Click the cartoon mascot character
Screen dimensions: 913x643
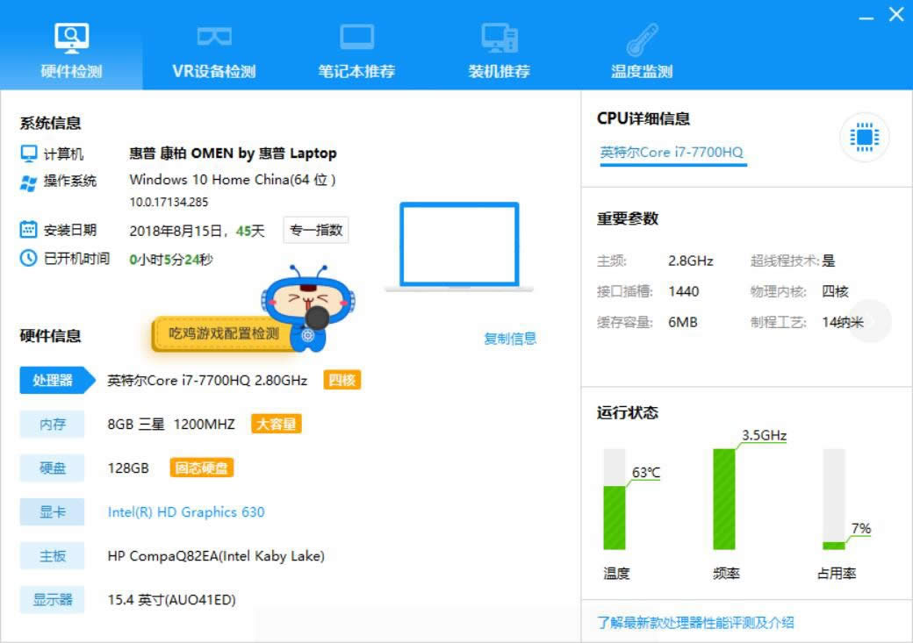point(308,308)
